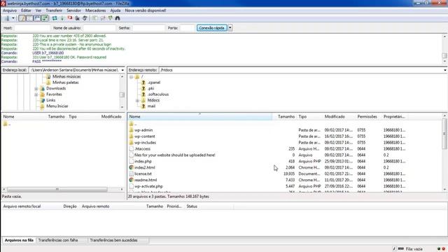Select mail folder in remote tree

pyautogui.click(x=151, y=106)
